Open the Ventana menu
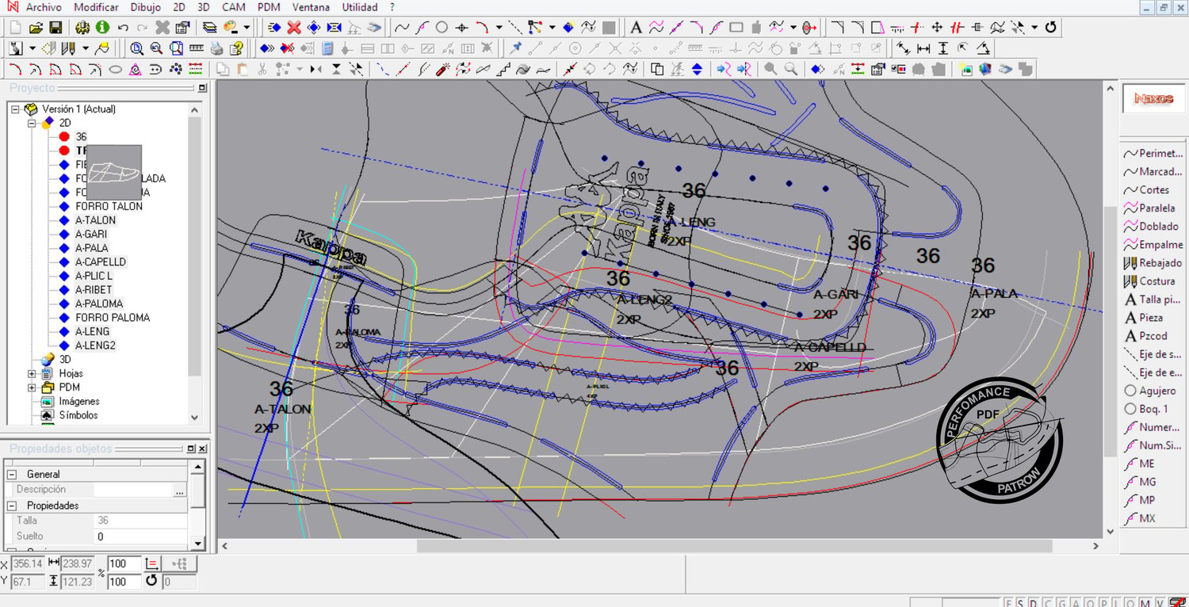Screen dimensions: 1189x607 click(x=311, y=7)
